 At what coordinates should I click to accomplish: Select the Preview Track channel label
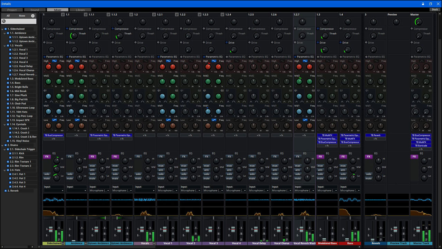point(398,243)
